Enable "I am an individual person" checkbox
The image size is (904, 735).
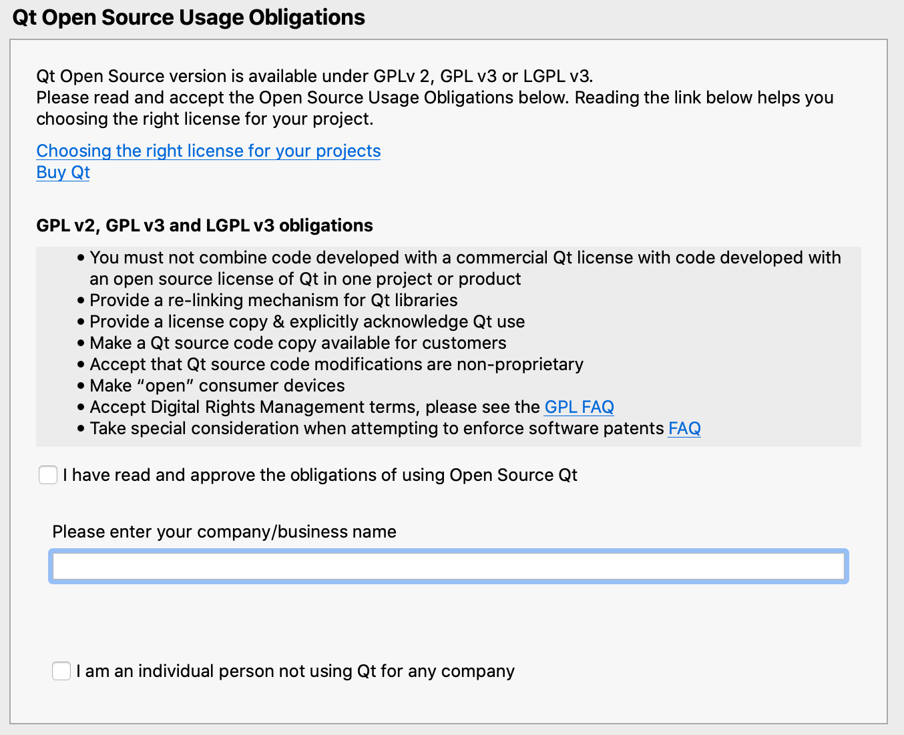(61, 671)
